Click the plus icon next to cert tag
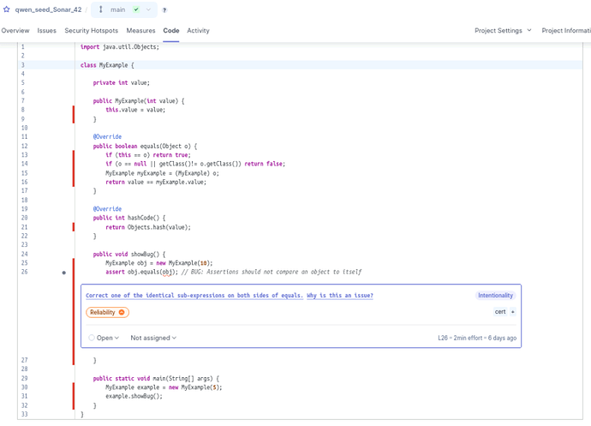The height and width of the screenshot is (426, 591). 513,312
